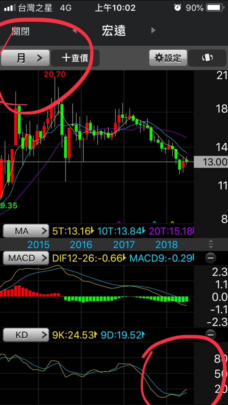
Task: Tap the 宏遠 stock title
Action: [114, 31]
